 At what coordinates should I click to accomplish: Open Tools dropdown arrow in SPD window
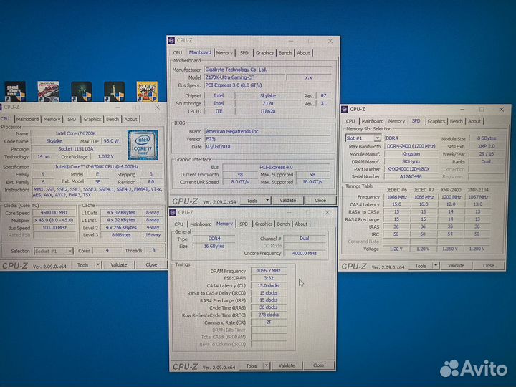tap(436, 265)
